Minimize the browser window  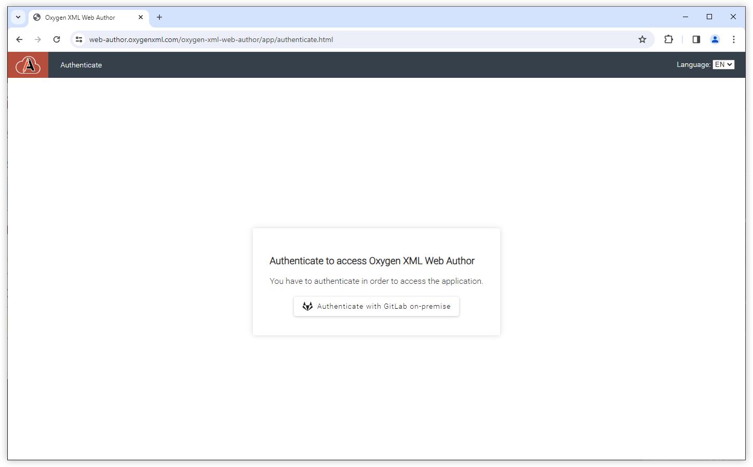685,17
